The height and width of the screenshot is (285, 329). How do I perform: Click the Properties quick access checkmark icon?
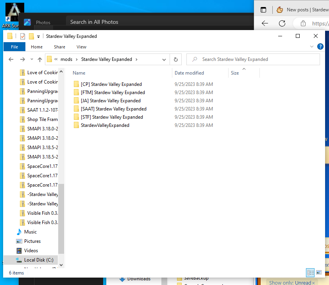point(23,36)
